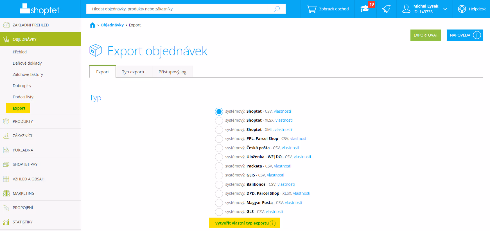Open the graduation cap notifications icon

[365, 9]
